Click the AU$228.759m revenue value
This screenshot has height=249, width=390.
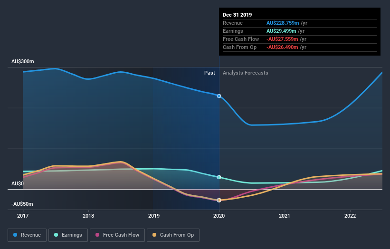283,23
